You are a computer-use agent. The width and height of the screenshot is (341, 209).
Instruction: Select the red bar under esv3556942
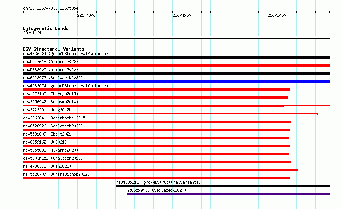point(161,106)
